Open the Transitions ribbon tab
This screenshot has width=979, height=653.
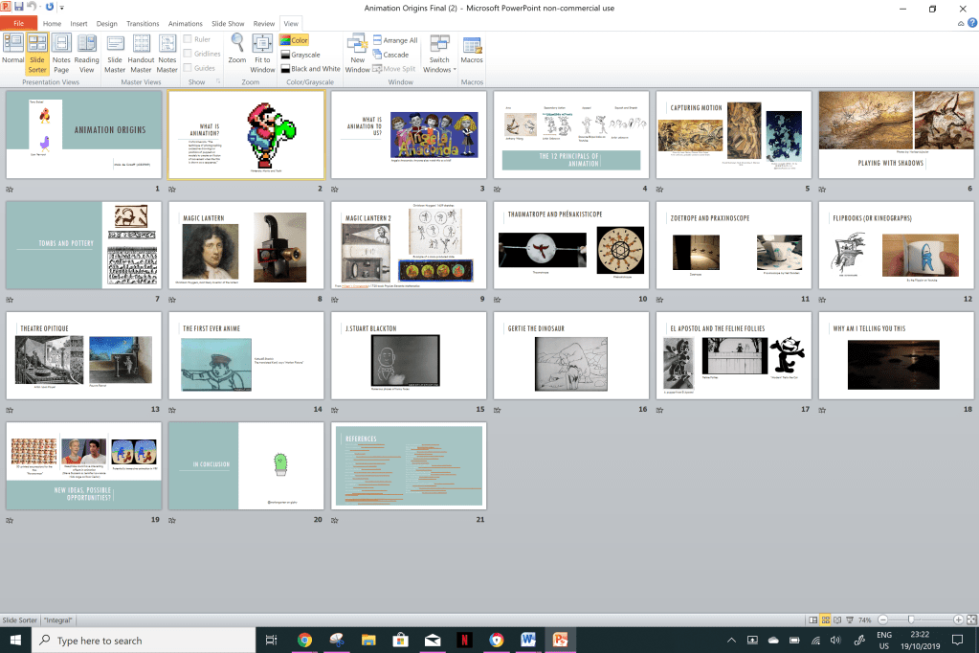[x=143, y=23]
